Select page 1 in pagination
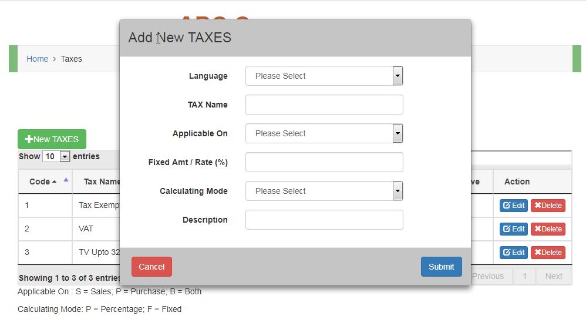This screenshot has height=336, width=586. [x=525, y=276]
